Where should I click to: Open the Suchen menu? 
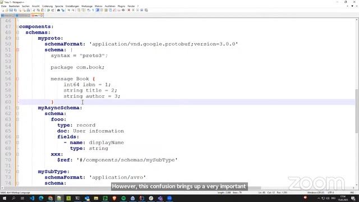click(26, 6)
